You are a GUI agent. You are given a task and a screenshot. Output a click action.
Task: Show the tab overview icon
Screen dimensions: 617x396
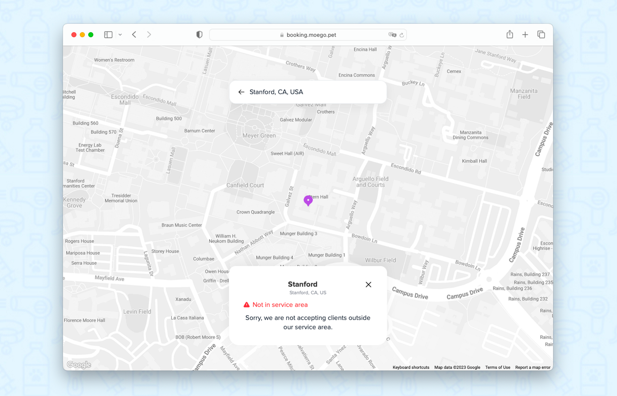(541, 35)
